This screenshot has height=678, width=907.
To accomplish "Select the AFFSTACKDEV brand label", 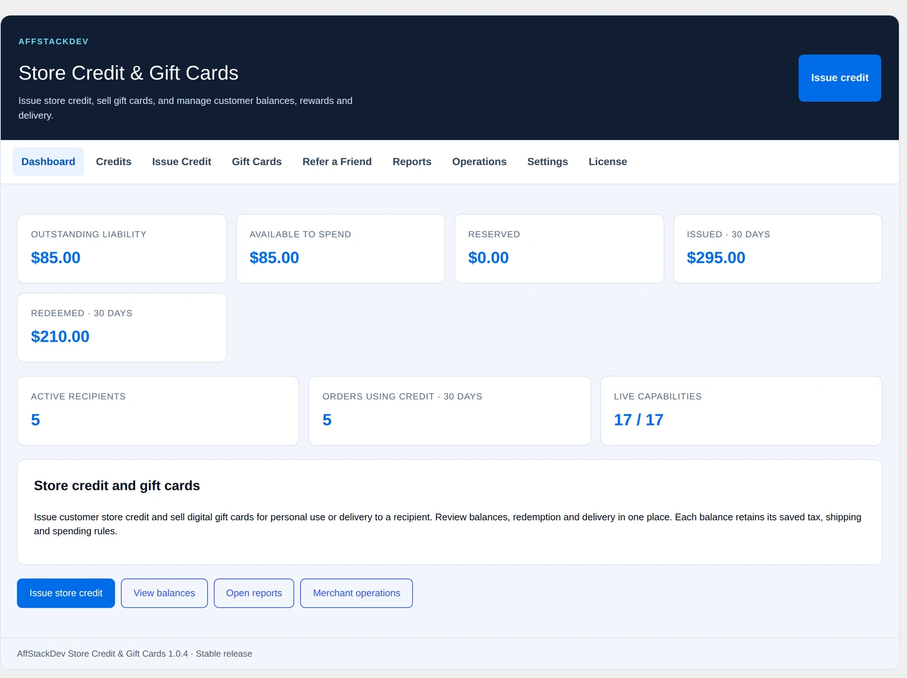I will coord(53,41).
